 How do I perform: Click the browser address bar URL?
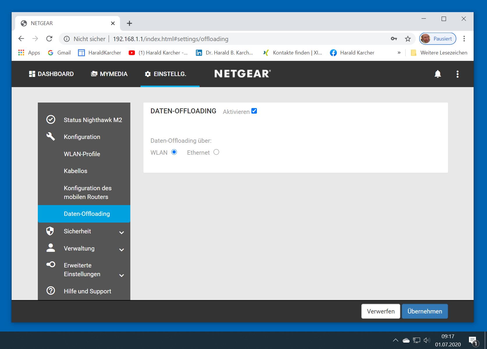pos(170,39)
